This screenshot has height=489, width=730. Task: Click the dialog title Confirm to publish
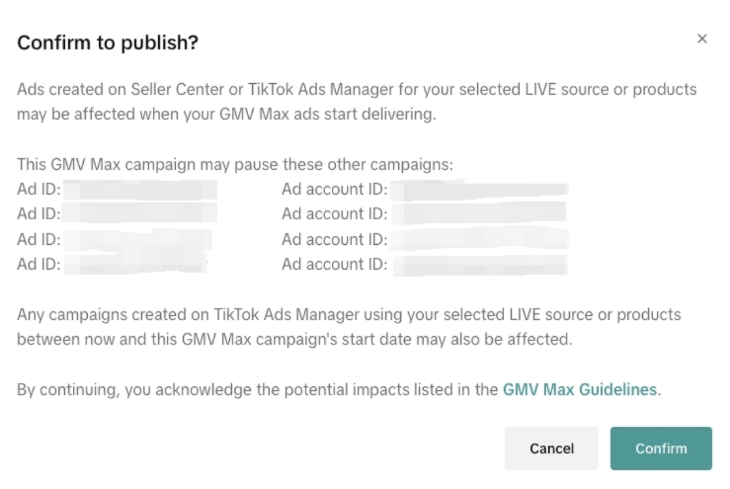[108, 43]
